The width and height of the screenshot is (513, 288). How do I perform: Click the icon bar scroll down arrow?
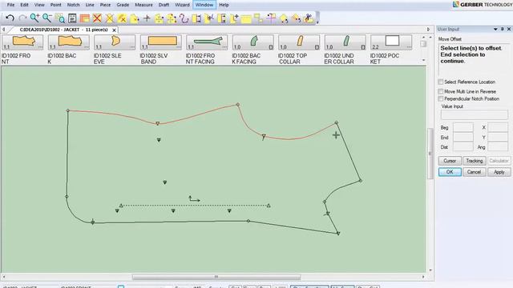tap(424, 60)
